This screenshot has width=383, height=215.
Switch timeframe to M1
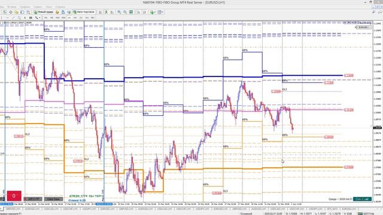(45, 18)
